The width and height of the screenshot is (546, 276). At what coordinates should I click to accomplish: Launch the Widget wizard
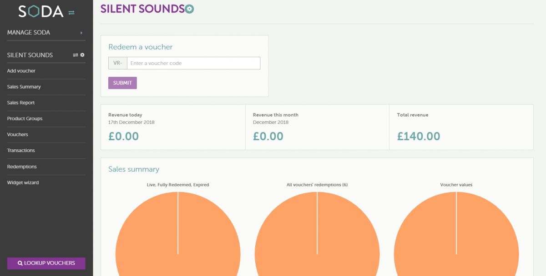23,182
